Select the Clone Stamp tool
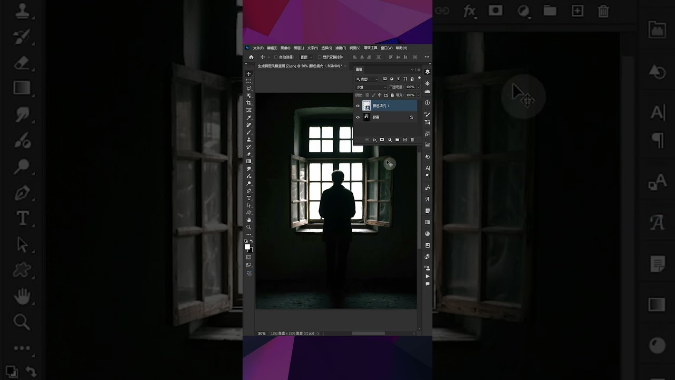This screenshot has height=380, width=675. click(248, 140)
